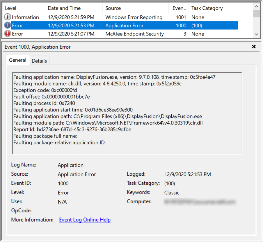Select the McAfee Endpoint Security event
Viewport: 263px width, 242px height.
coord(134,34)
